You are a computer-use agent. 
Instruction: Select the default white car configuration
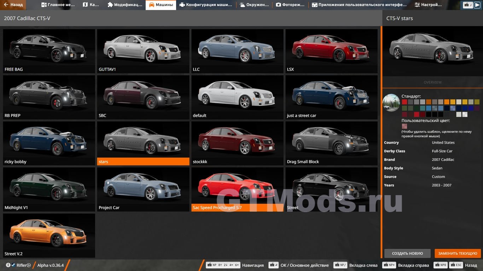[237, 97]
